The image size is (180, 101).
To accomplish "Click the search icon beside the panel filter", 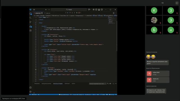I will pos(108,84).
